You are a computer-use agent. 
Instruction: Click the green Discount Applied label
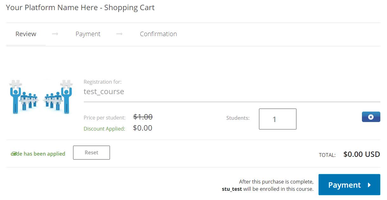[x=104, y=129]
